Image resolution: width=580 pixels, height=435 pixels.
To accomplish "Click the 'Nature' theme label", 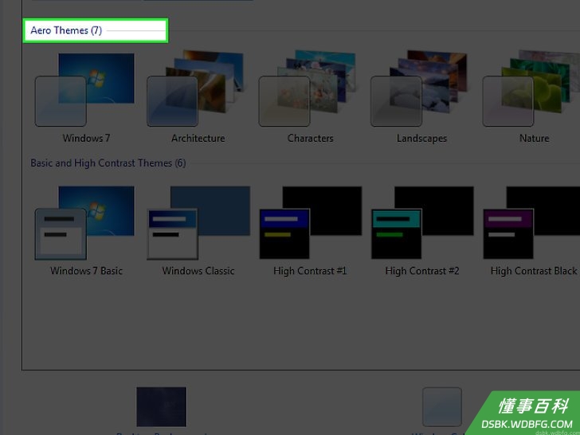I will (x=534, y=139).
